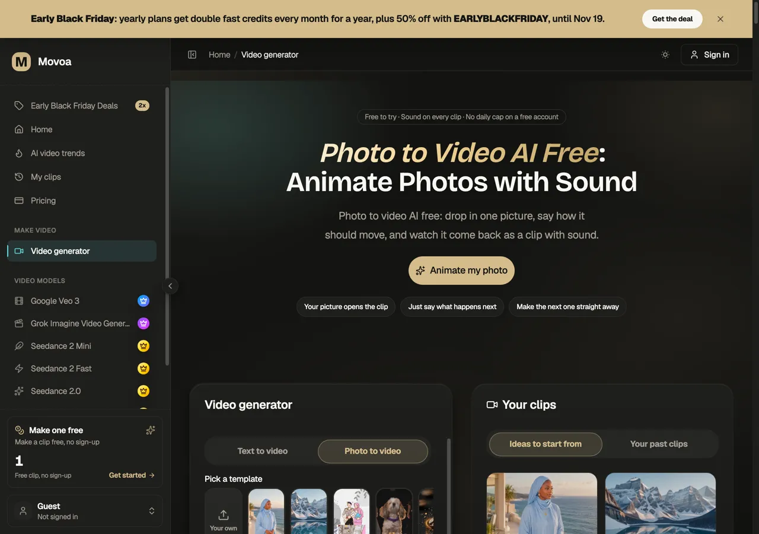Click the Guest avatar icon
759x534 pixels.
point(23,511)
